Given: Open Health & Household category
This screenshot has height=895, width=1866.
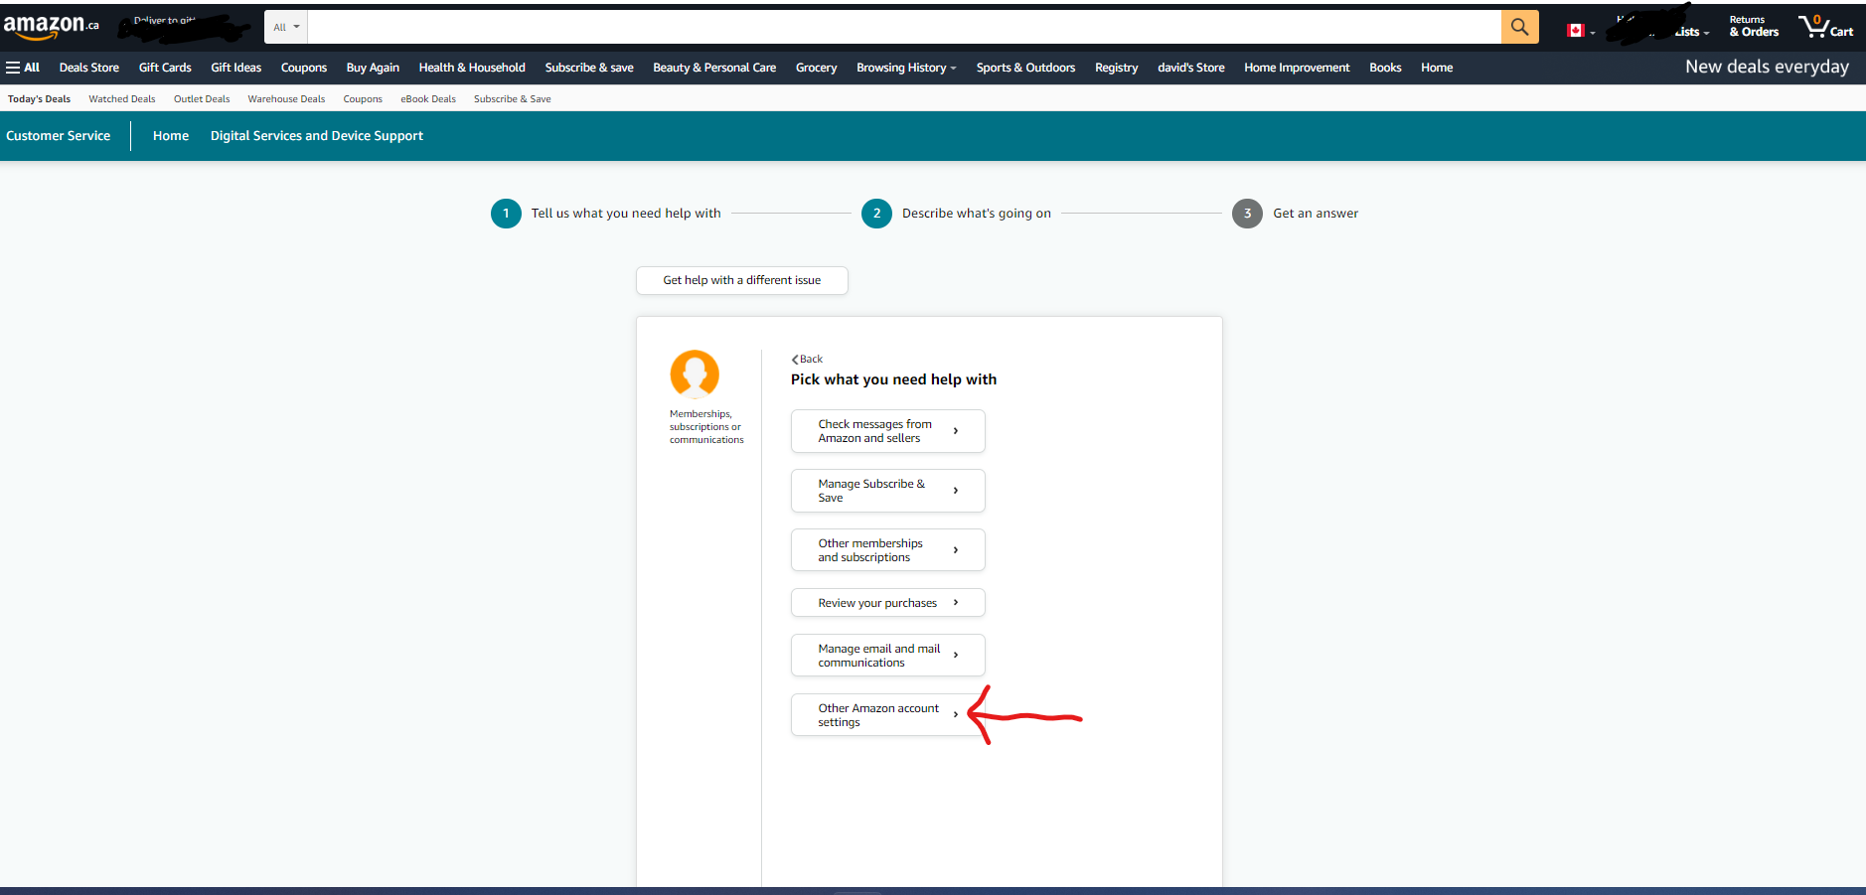Looking at the screenshot, I should 472,68.
